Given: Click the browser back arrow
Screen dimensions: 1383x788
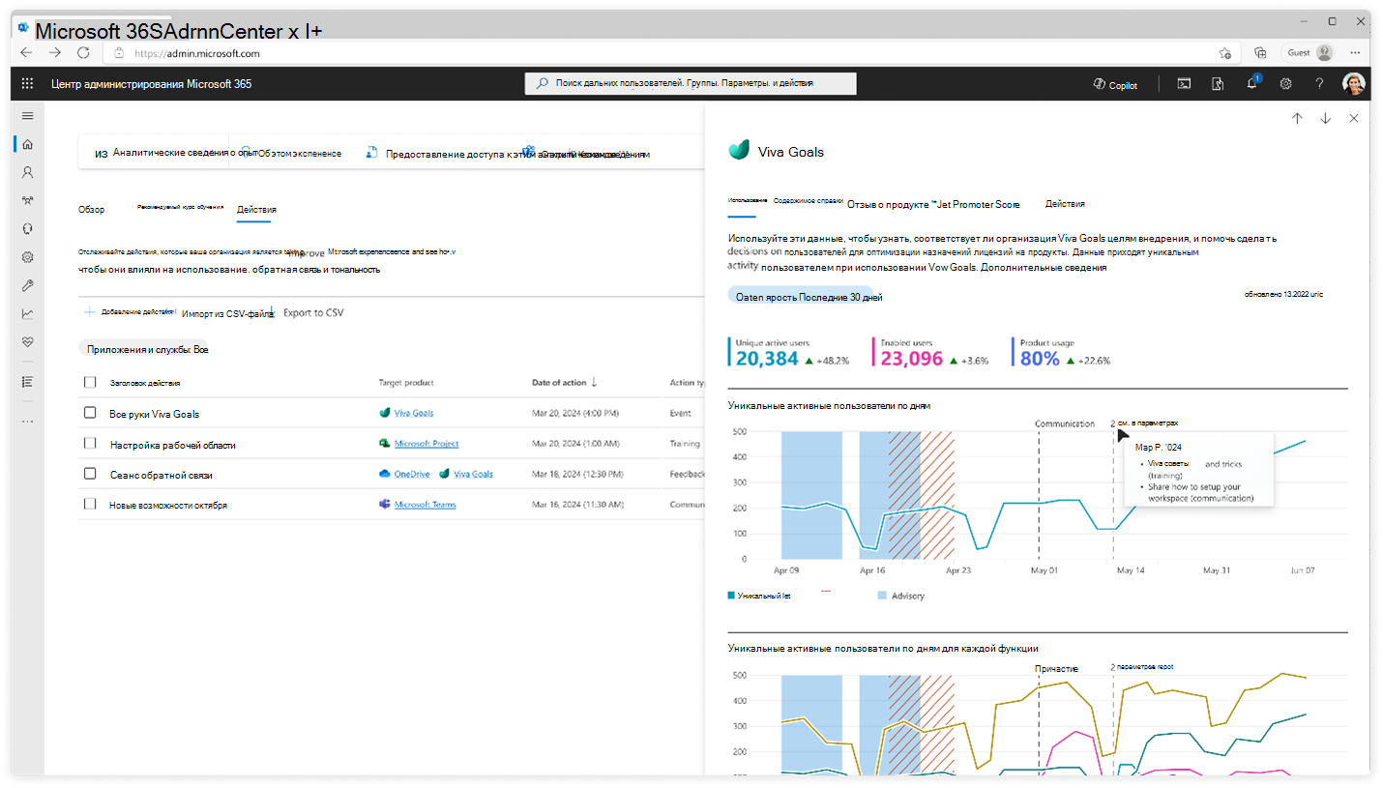Looking at the screenshot, I should click(27, 53).
